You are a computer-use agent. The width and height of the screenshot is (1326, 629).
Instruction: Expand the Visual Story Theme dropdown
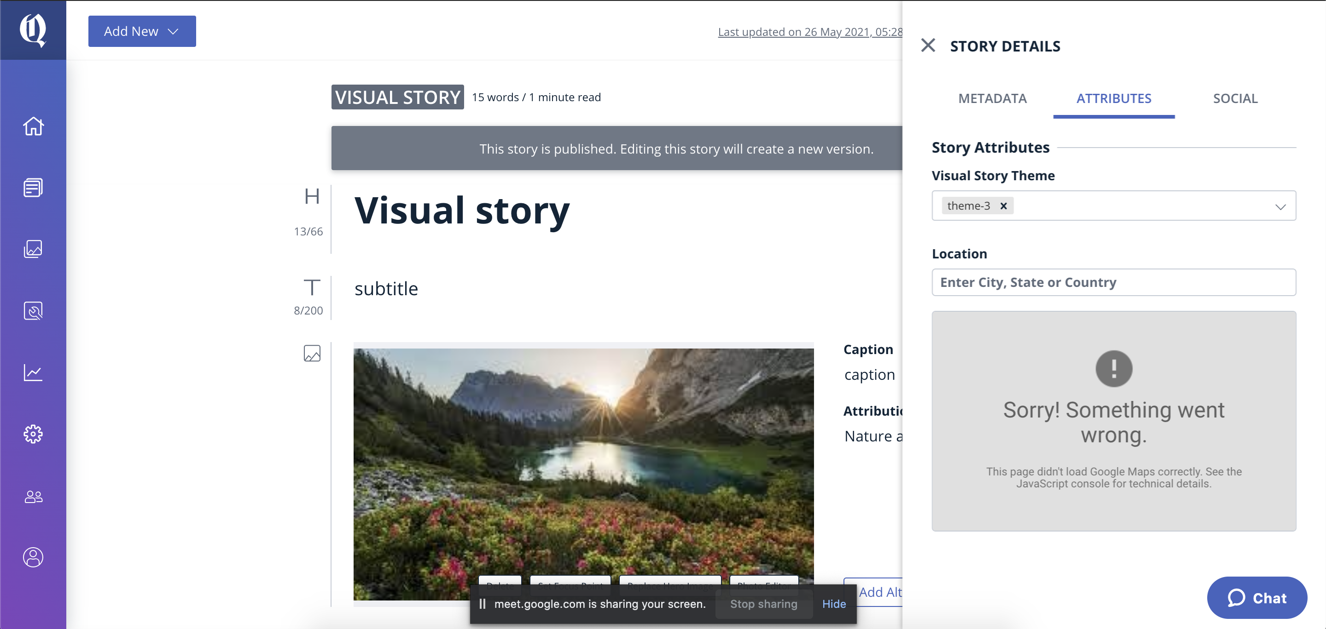pyautogui.click(x=1281, y=205)
